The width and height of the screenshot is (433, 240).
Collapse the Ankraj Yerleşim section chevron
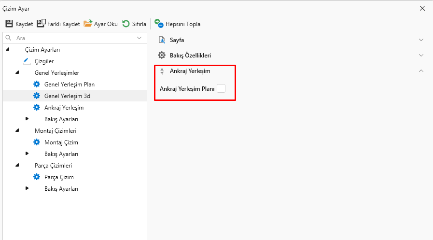coord(421,71)
